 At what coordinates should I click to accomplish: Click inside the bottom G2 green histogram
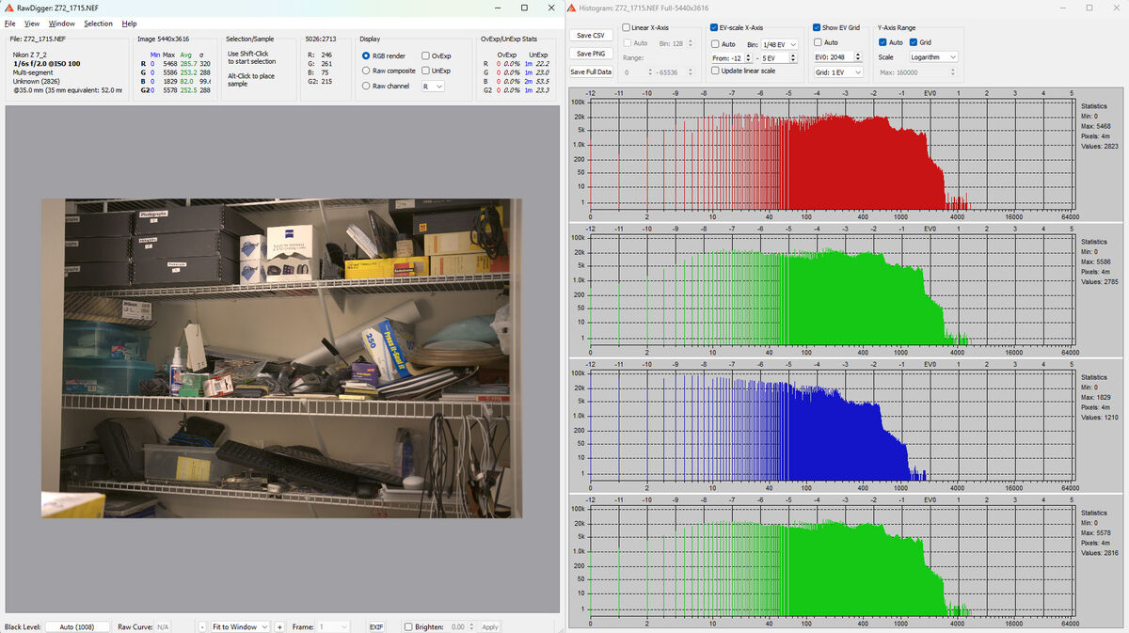(x=831, y=562)
